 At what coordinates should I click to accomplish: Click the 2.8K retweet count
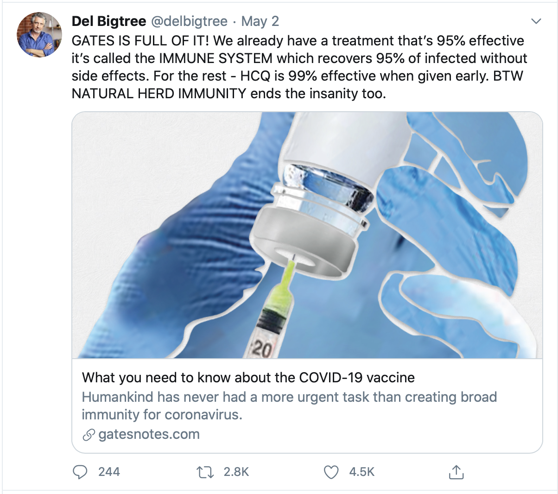pyautogui.click(x=236, y=472)
